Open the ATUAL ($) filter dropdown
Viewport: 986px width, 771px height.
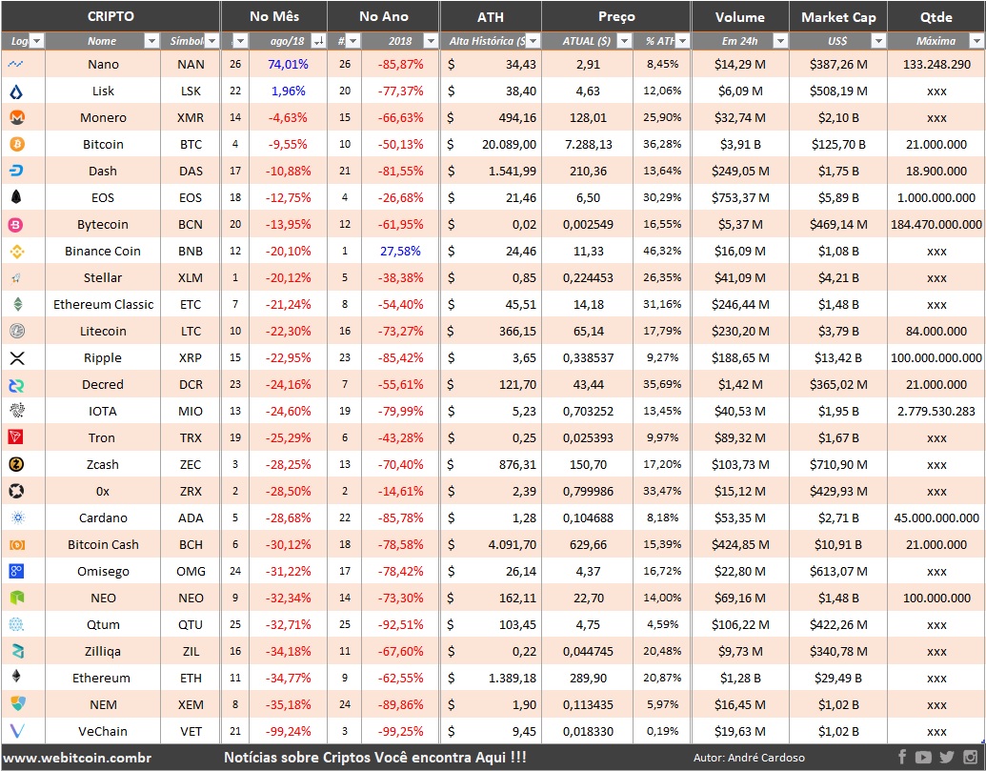624,41
